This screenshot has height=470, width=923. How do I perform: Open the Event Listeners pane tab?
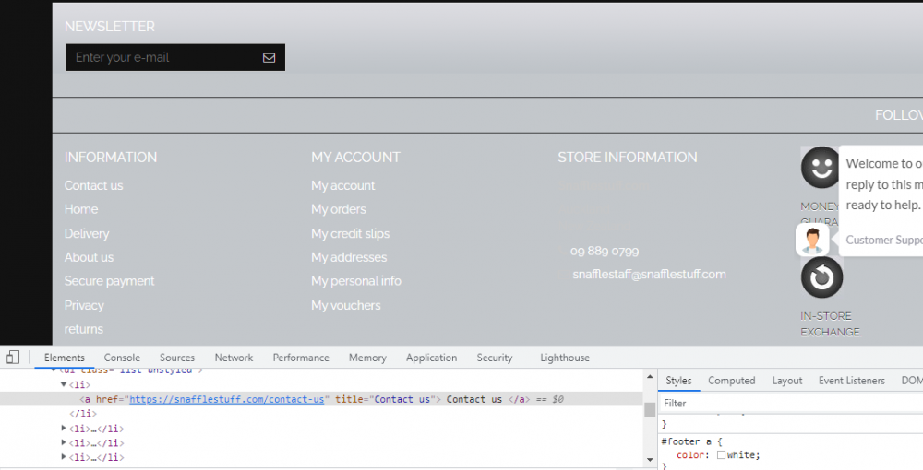click(x=851, y=381)
